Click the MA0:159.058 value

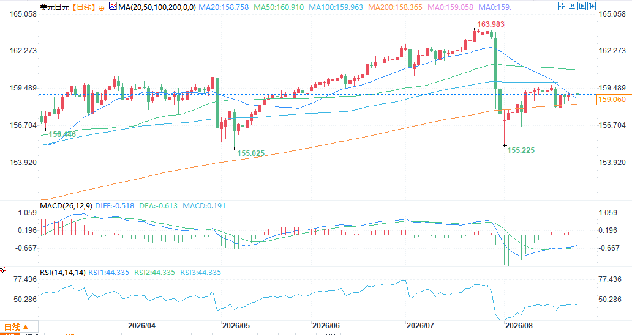click(x=450, y=7)
